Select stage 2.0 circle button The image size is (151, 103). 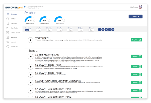(103, 30)
